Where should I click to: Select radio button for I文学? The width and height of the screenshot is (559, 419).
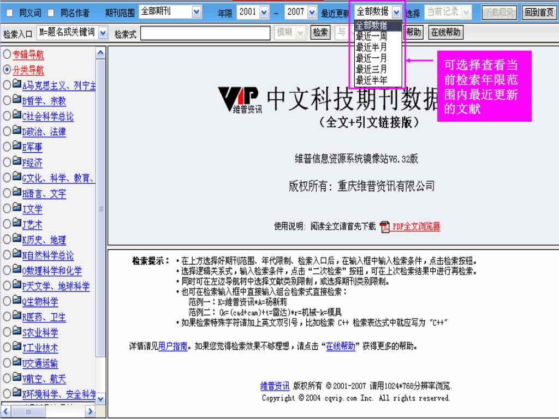pos(7,208)
